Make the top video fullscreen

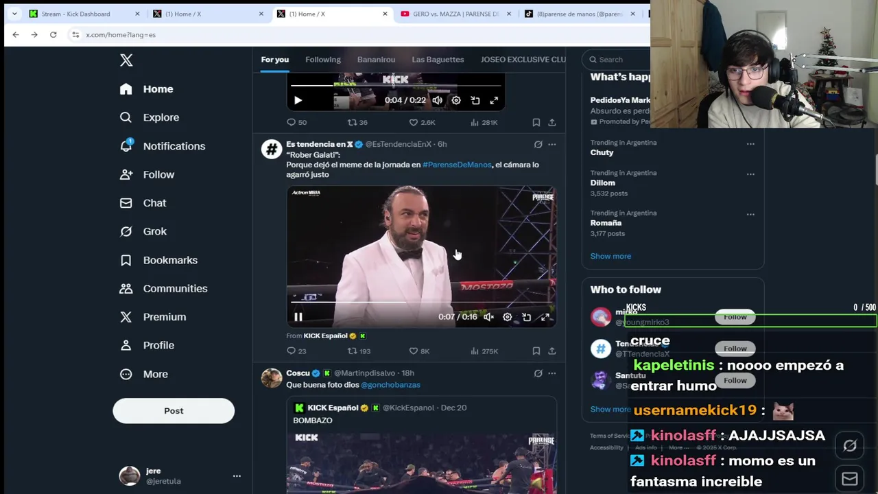coord(494,100)
